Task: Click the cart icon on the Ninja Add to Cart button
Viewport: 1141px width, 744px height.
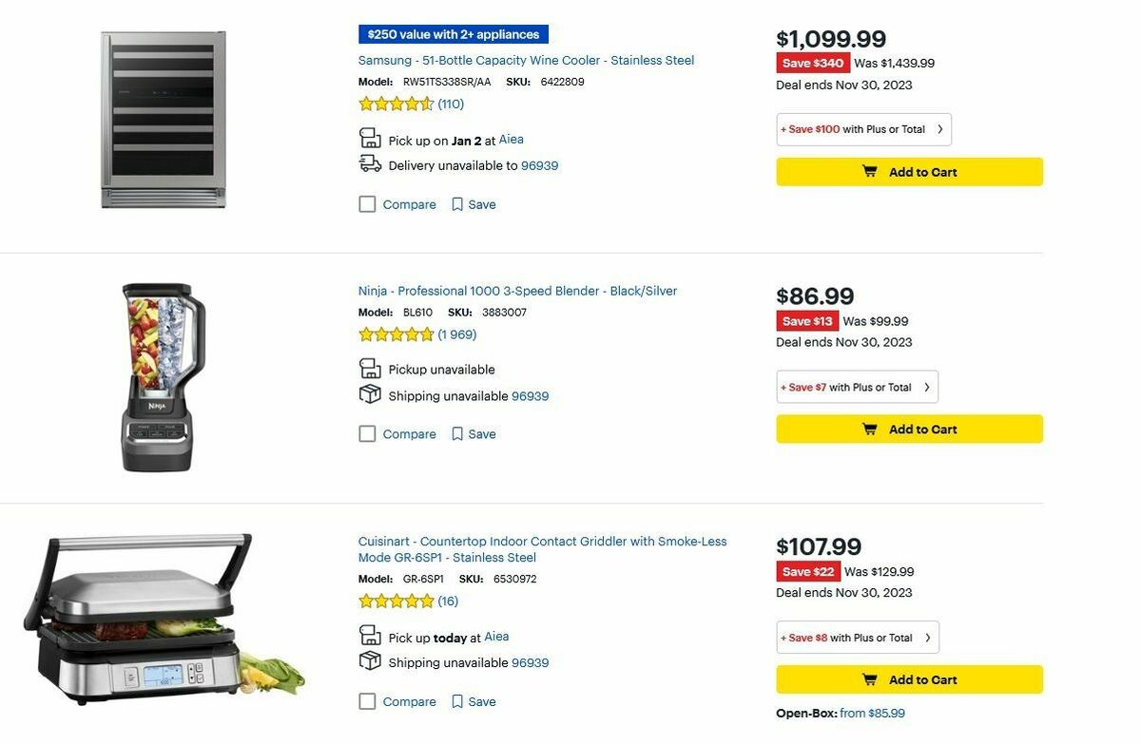Action: 868,429
